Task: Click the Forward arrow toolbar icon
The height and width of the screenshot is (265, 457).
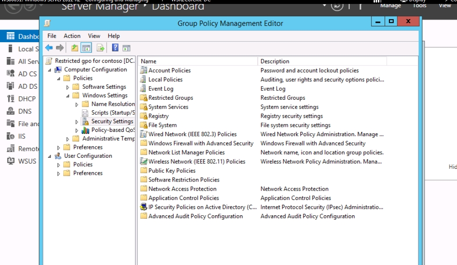Action: point(60,47)
